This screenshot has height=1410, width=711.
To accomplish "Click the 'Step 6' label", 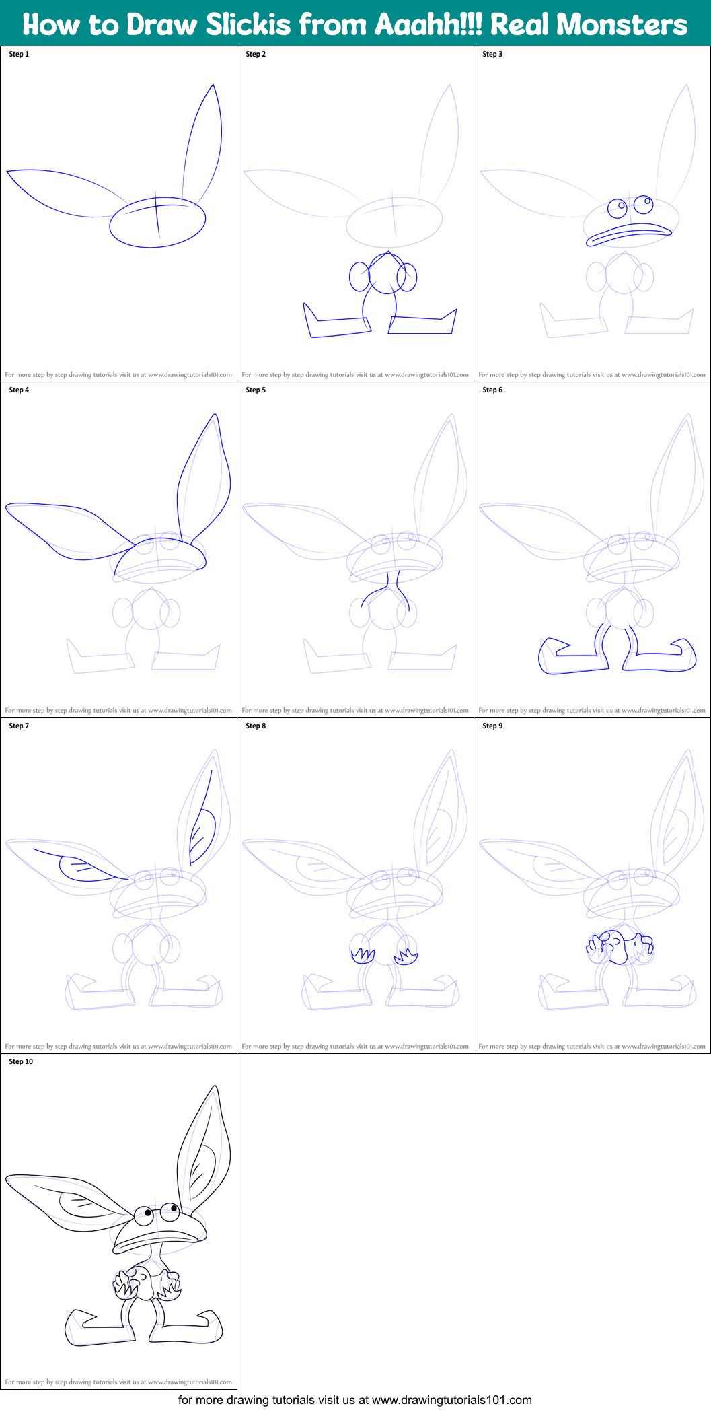I will coord(492,390).
